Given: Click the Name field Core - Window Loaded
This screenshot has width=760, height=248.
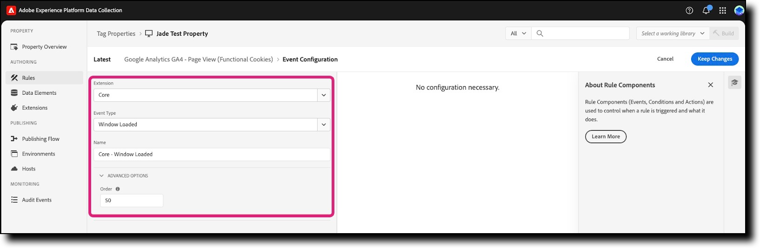Looking at the screenshot, I should [212, 154].
